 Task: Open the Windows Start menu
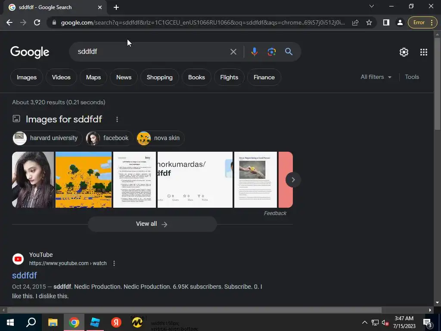(10, 322)
